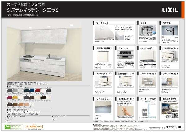186x132 pixels.
Task: Tick the ソリッド dark swatch checkbox
Action: (46, 89)
